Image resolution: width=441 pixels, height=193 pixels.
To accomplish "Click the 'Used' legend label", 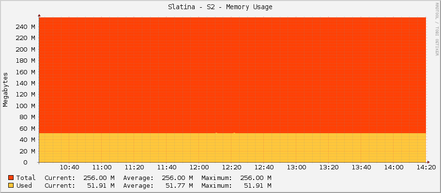I will pos(24,185).
